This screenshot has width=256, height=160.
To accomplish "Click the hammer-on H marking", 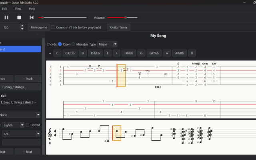I will coord(90,66).
